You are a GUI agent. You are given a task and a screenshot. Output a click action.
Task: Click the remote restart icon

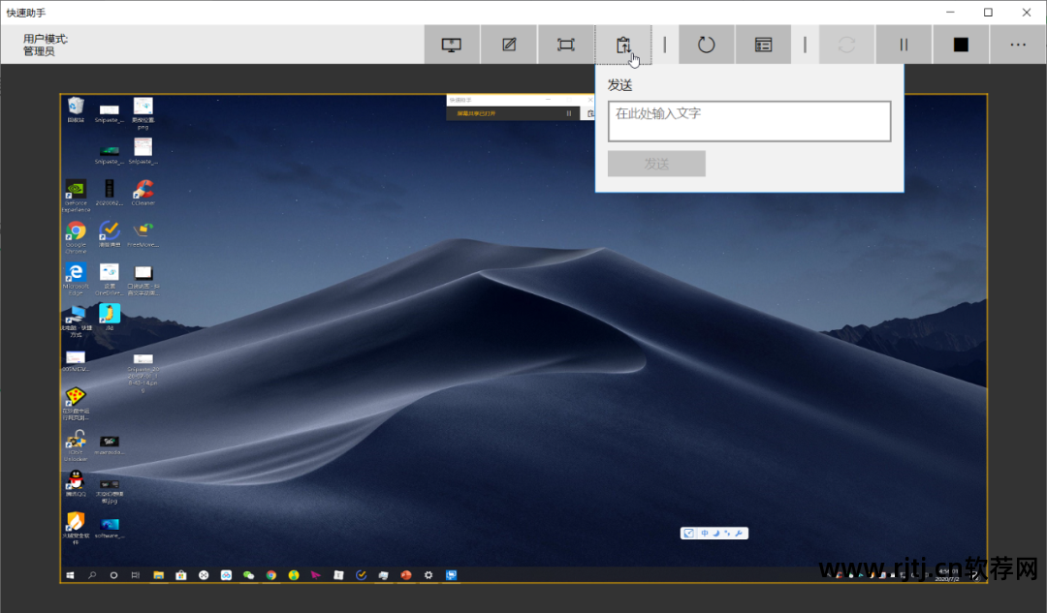(x=707, y=45)
